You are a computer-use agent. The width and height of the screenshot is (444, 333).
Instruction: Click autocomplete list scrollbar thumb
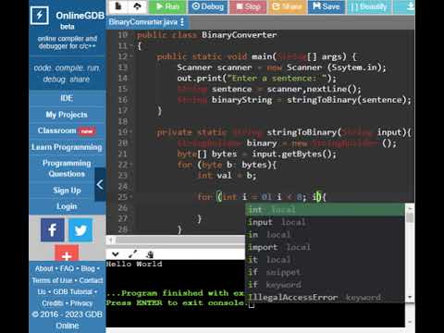tap(410, 217)
